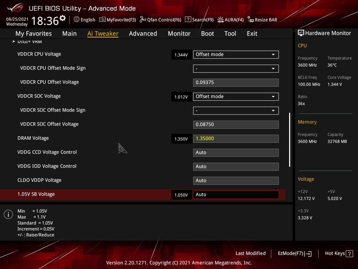Switch to the Main tab
The width and height of the screenshot is (358, 269).
(70, 34)
